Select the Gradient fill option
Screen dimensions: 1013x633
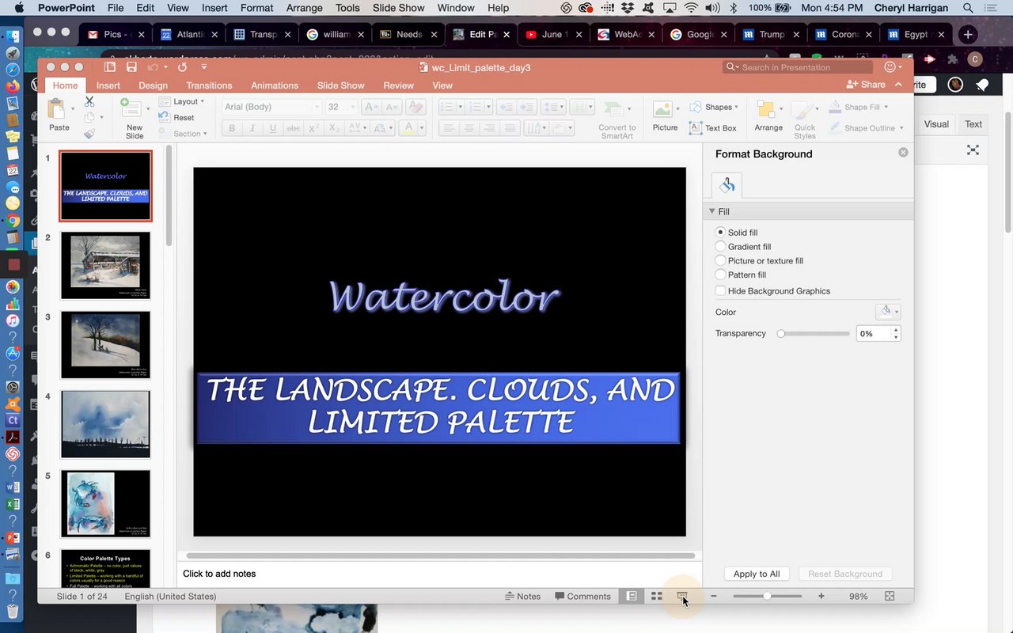(720, 247)
